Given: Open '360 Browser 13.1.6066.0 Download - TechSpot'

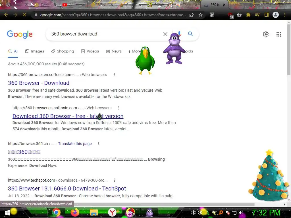Looking at the screenshot, I should click(x=67, y=188).
